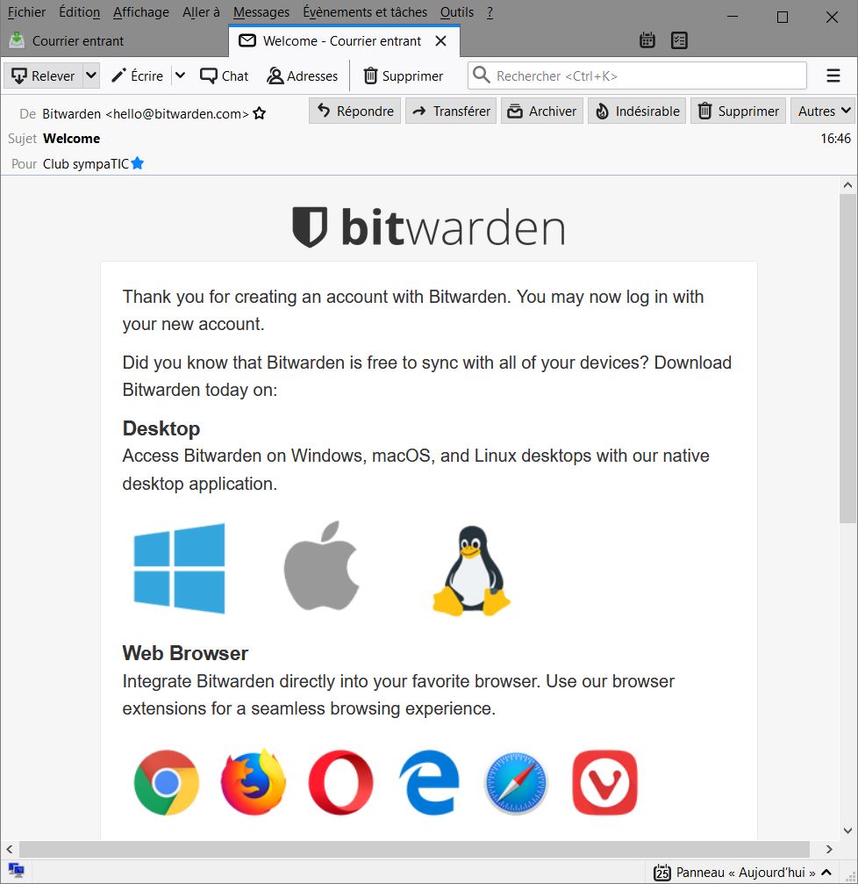Screen dimensions: 858x884
Task: Click the Opera browser icon
Action: click(x=341, y=782)
